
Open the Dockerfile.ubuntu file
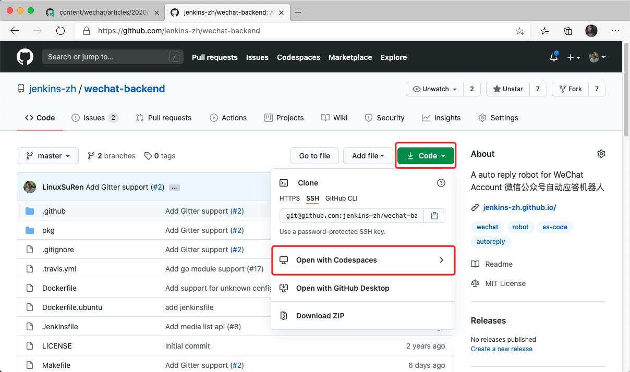click(x=72, y=307)
